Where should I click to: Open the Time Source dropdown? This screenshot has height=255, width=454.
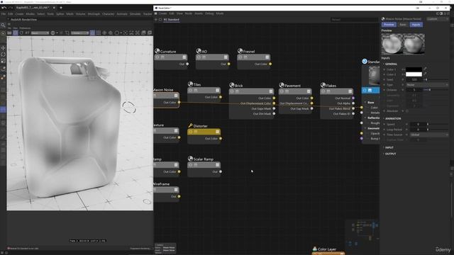[x=428, y=135]
